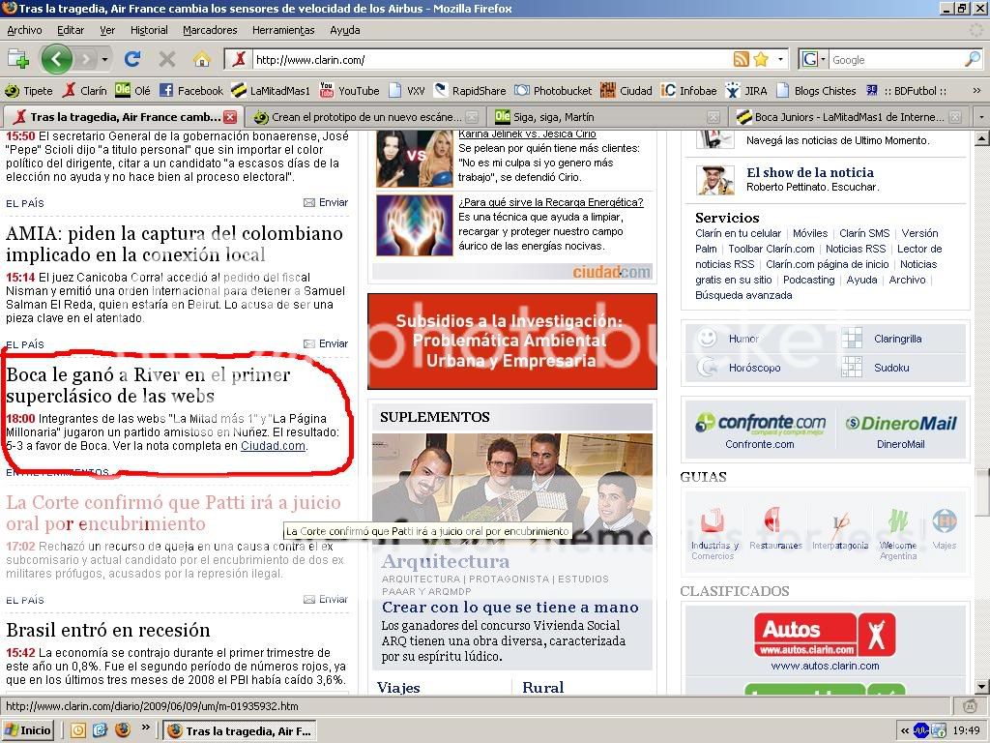Click the RSS feed icon in address bar

tap(742, 59)
